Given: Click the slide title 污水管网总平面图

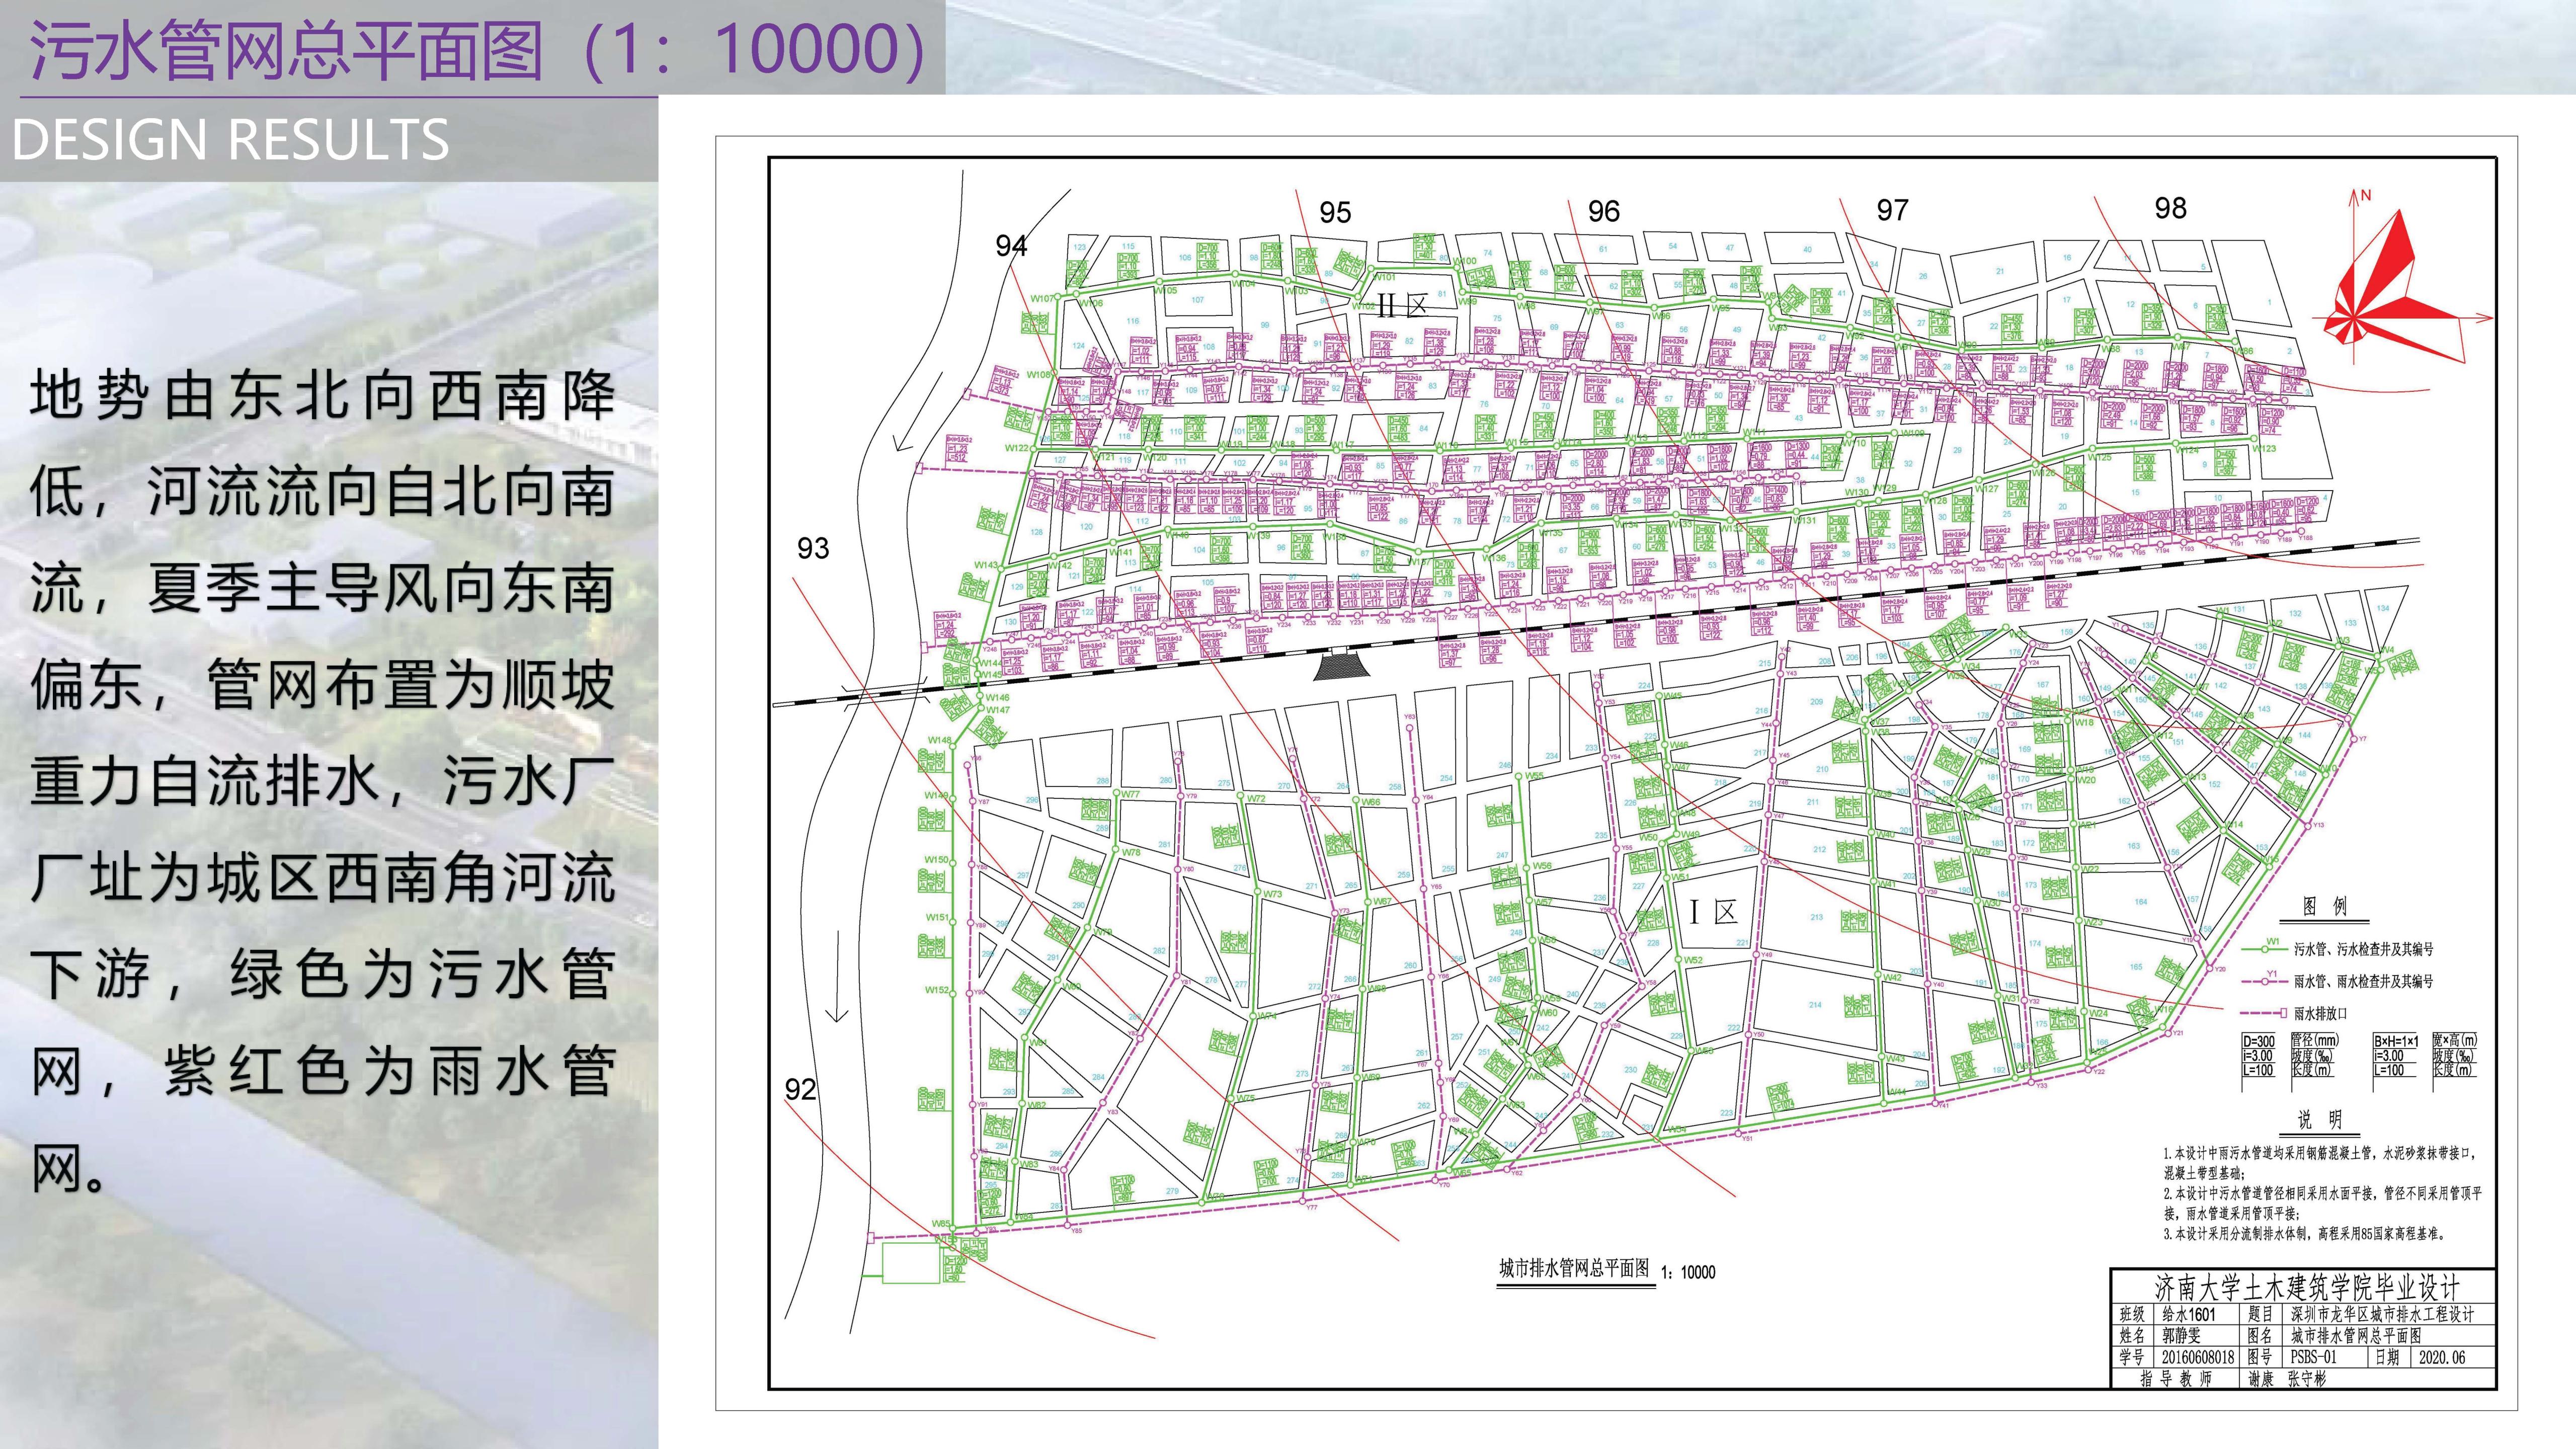Looking at the screenshot, I should pyautogui.click(x=287, y=50).
